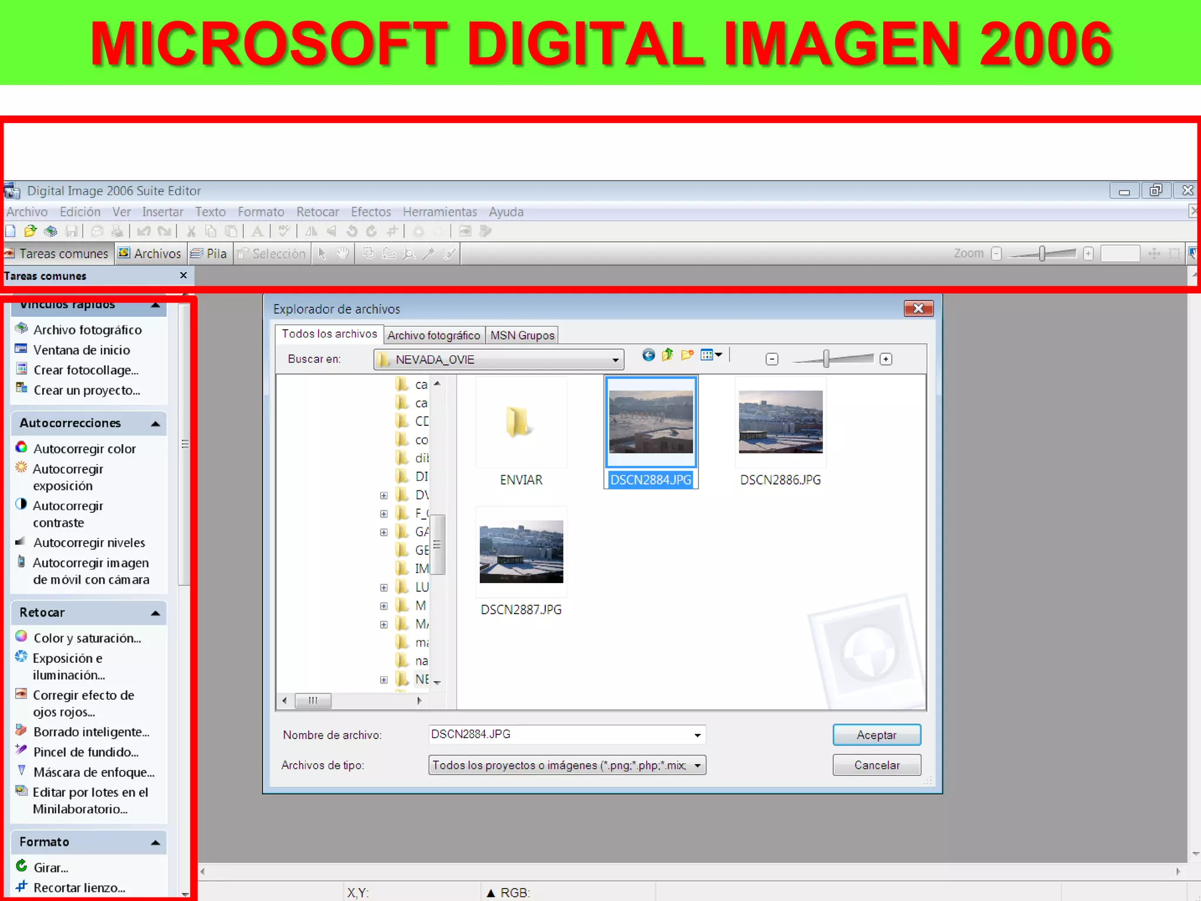Image resolution: width=1201 pixels, height=901 pixels.
Task: Switch to Archivo fotográfico tab
Action: (x=433, y=335)
